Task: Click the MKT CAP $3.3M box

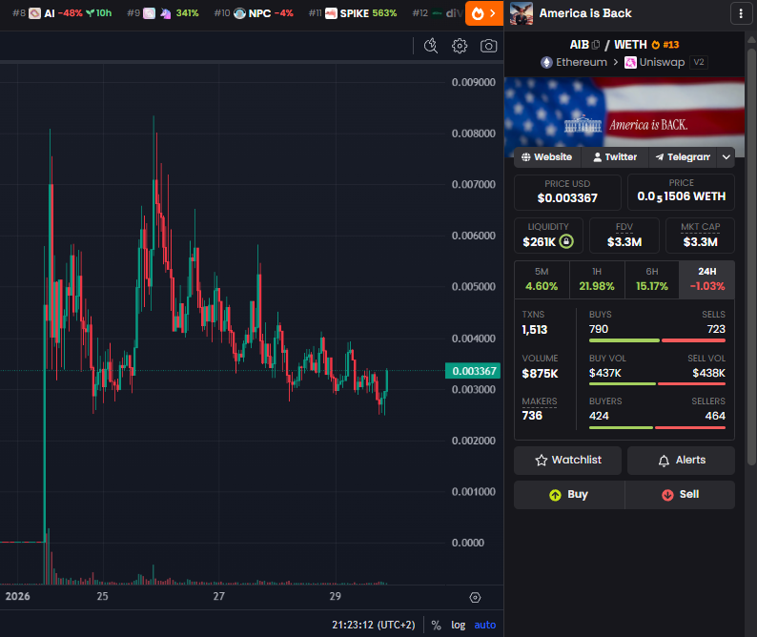Action: point(700,236)
